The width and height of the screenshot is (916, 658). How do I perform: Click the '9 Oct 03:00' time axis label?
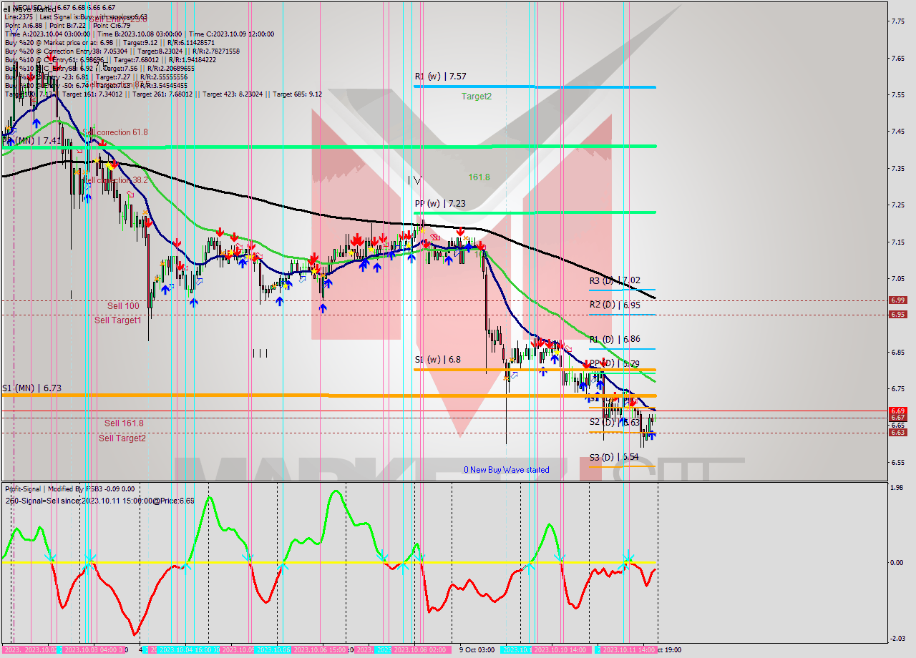click(x=477, y=650)
